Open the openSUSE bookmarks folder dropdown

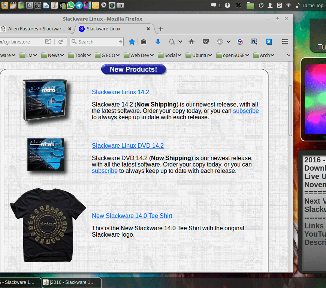point(233,55)
